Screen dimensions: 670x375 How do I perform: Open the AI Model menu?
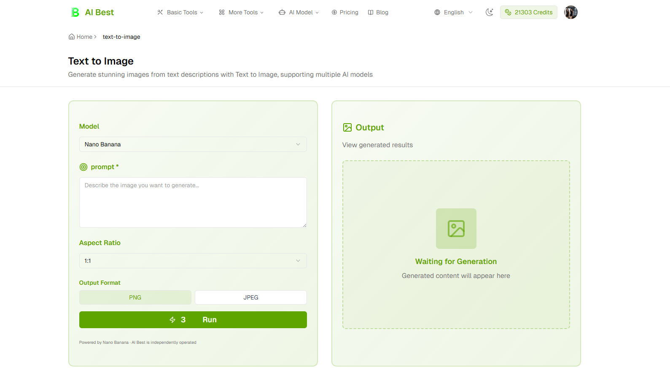tap(299, 12)
